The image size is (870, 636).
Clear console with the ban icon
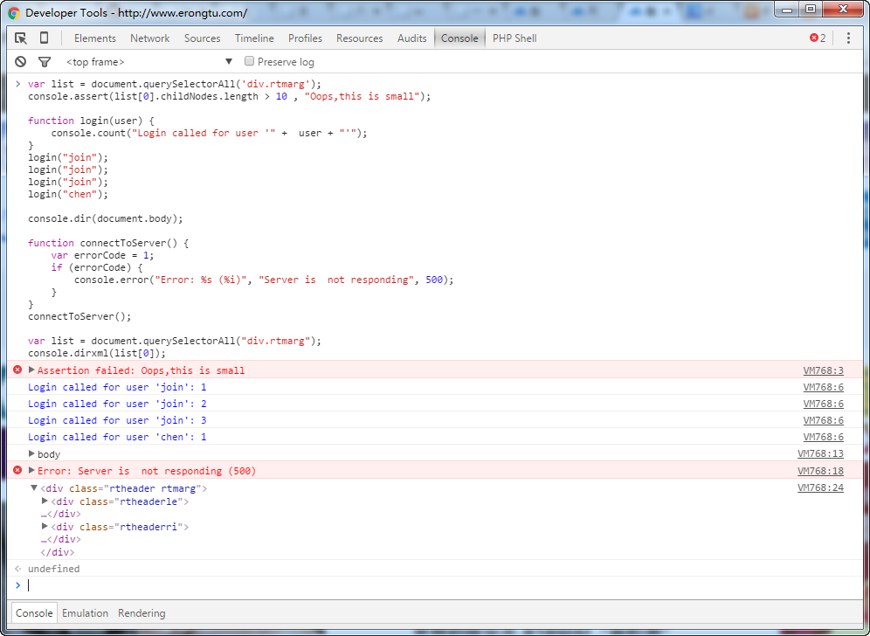(21, 62)
